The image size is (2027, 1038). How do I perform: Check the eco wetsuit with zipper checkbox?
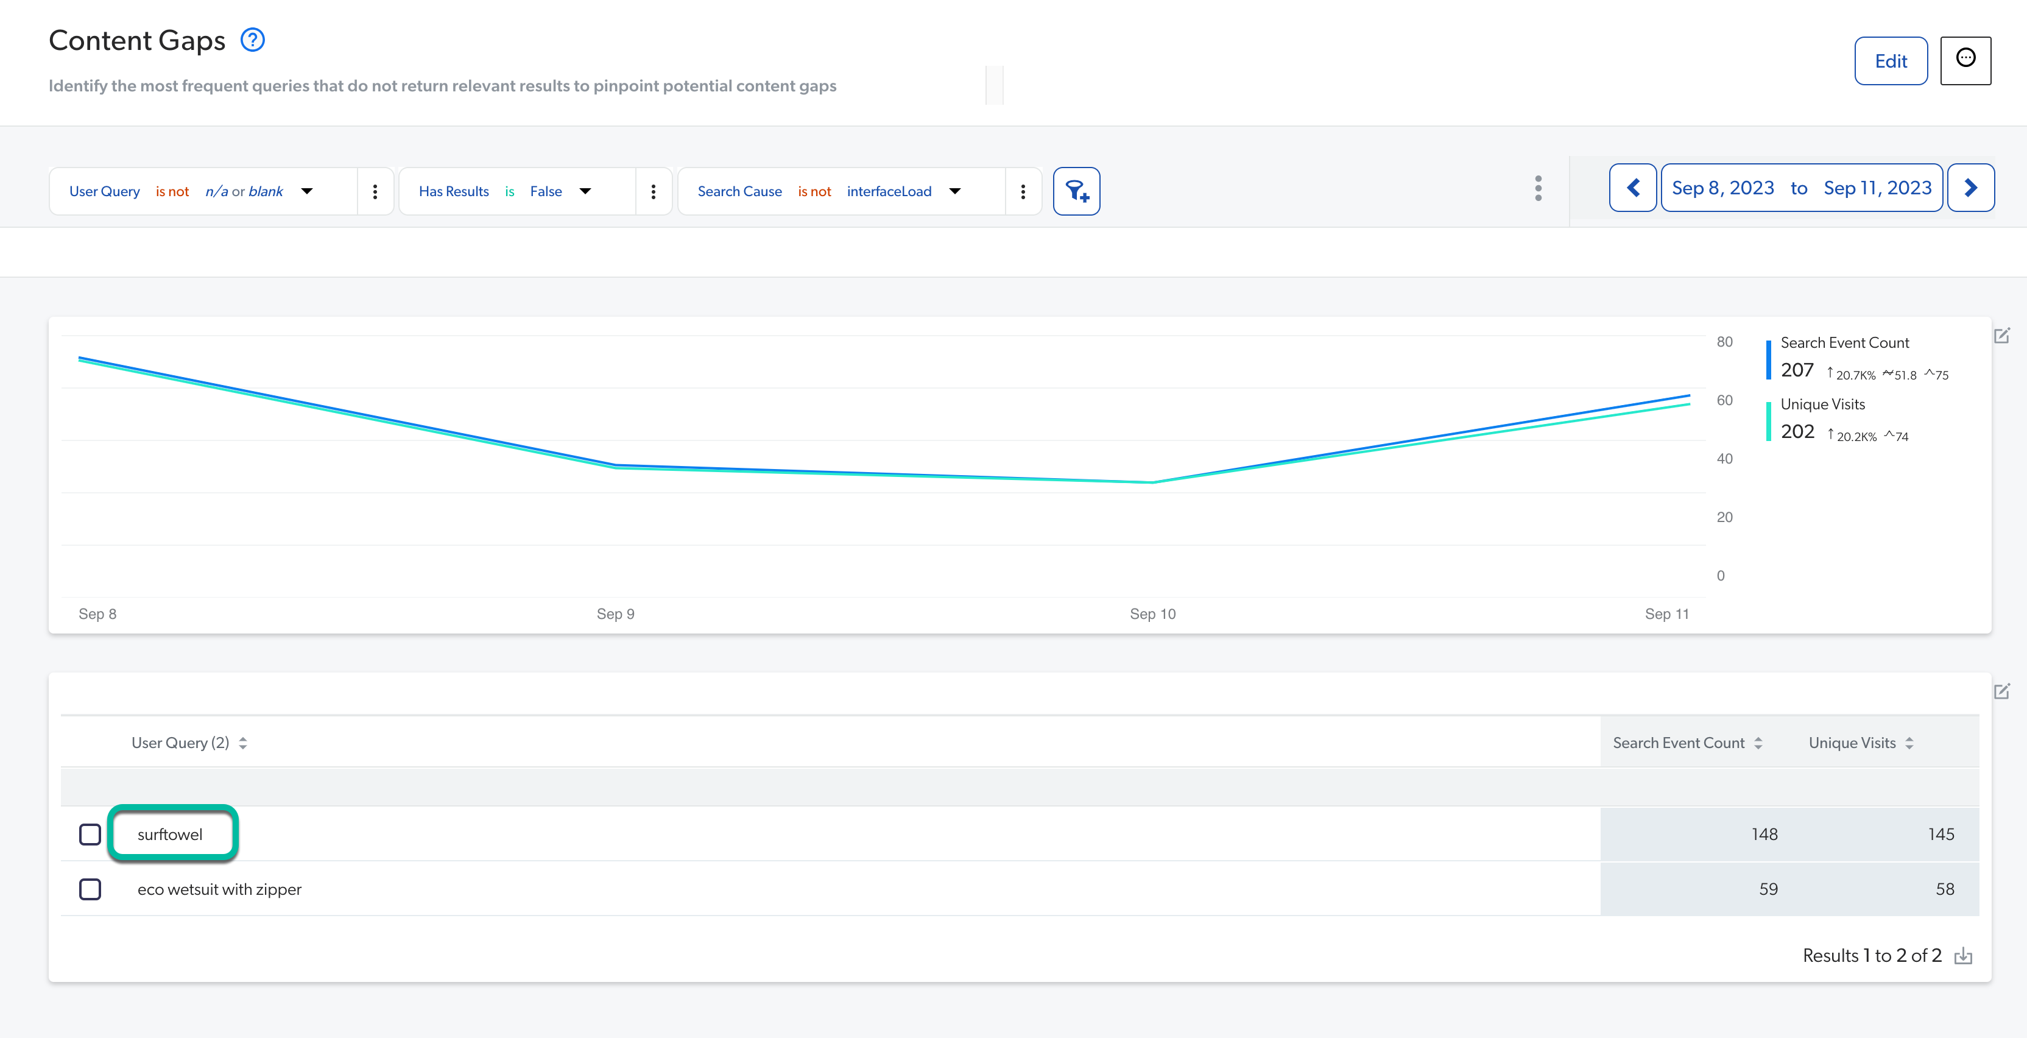pos(90,889)
